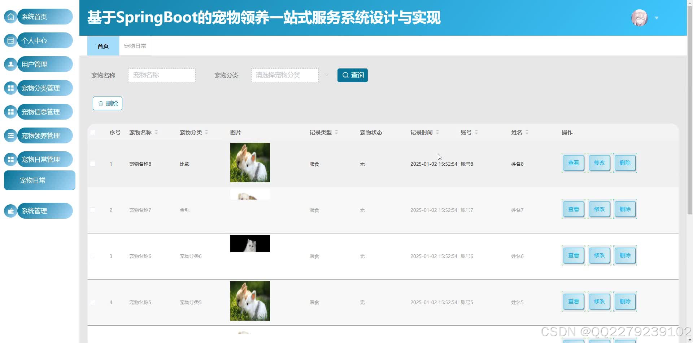Open the 请选择宠物分类 dropdown
Screen dimensions: 693x343
pyautogui.click(x=285, y=75)
